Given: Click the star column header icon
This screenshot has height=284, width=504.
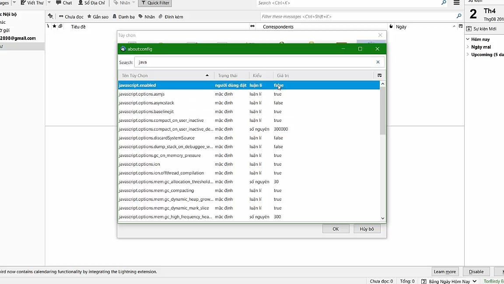Looking at the screenshot, I should click(x=54, y=26).
